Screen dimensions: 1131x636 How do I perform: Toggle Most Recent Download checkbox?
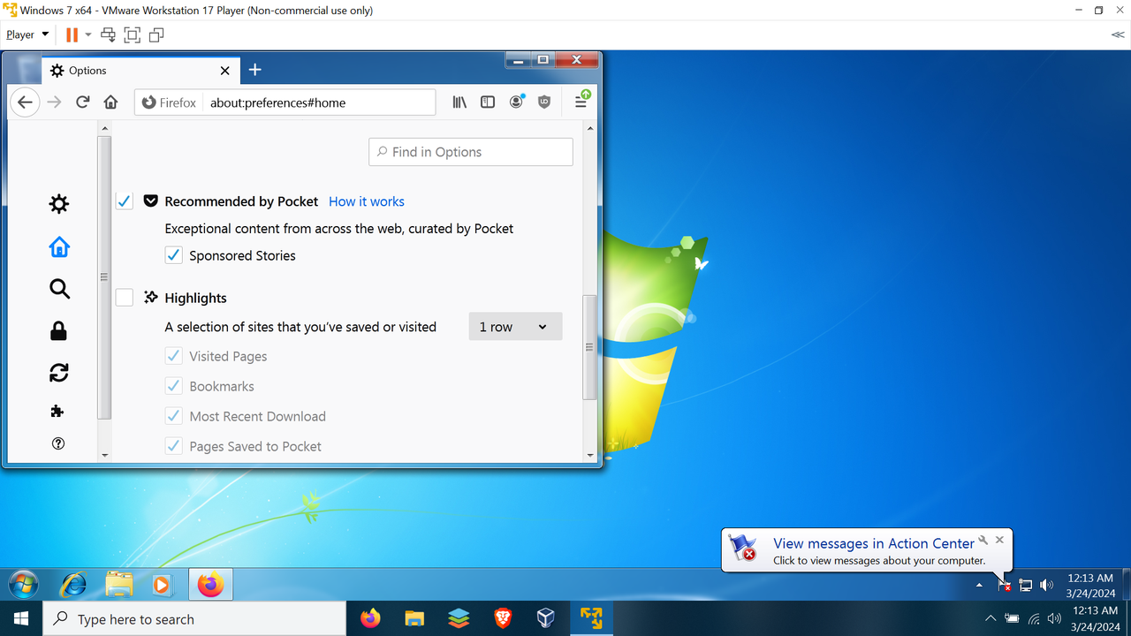point(174,416)
